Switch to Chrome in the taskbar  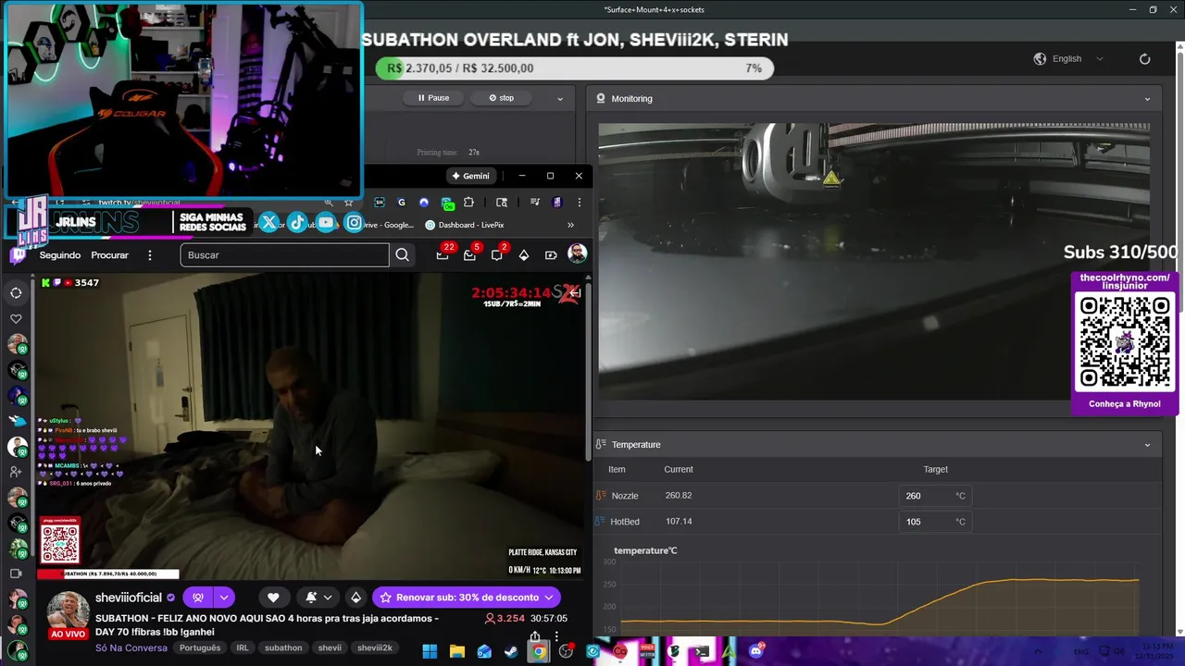(538, 651)
